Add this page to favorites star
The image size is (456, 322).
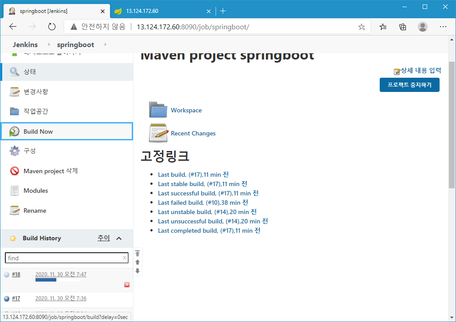point(362,27)
